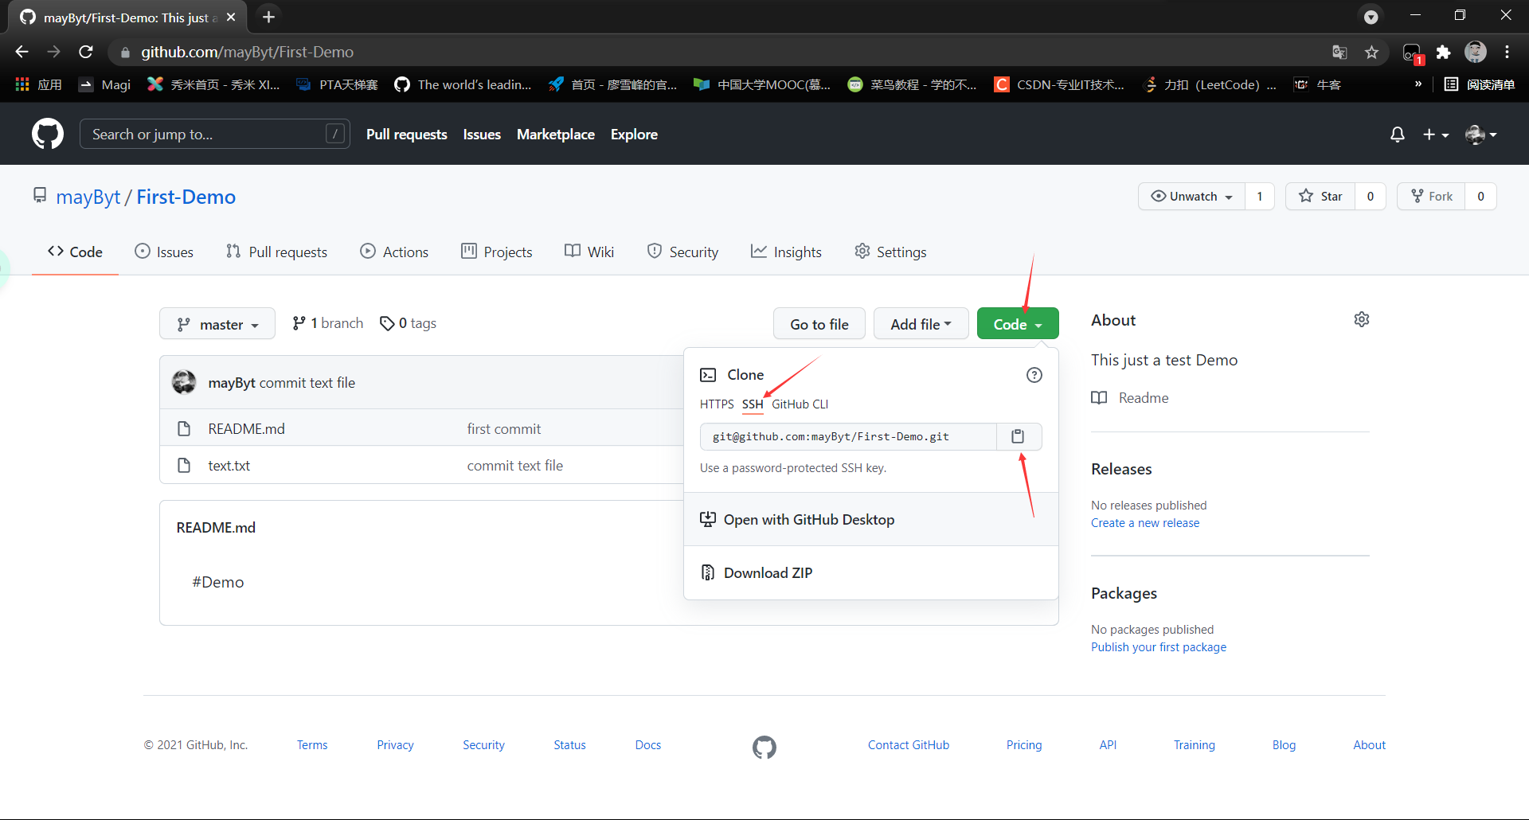
Task: Go back to previous page
Action: click(22, 52)
